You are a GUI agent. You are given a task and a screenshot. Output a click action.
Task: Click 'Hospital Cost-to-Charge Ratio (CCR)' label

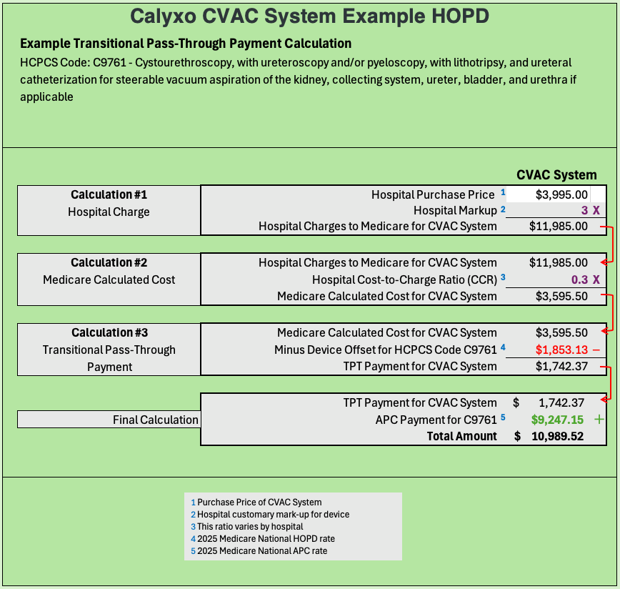[x=404, y=280]
